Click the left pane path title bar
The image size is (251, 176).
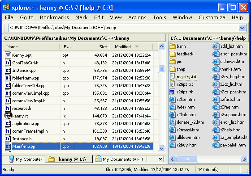tap(84, 38)
